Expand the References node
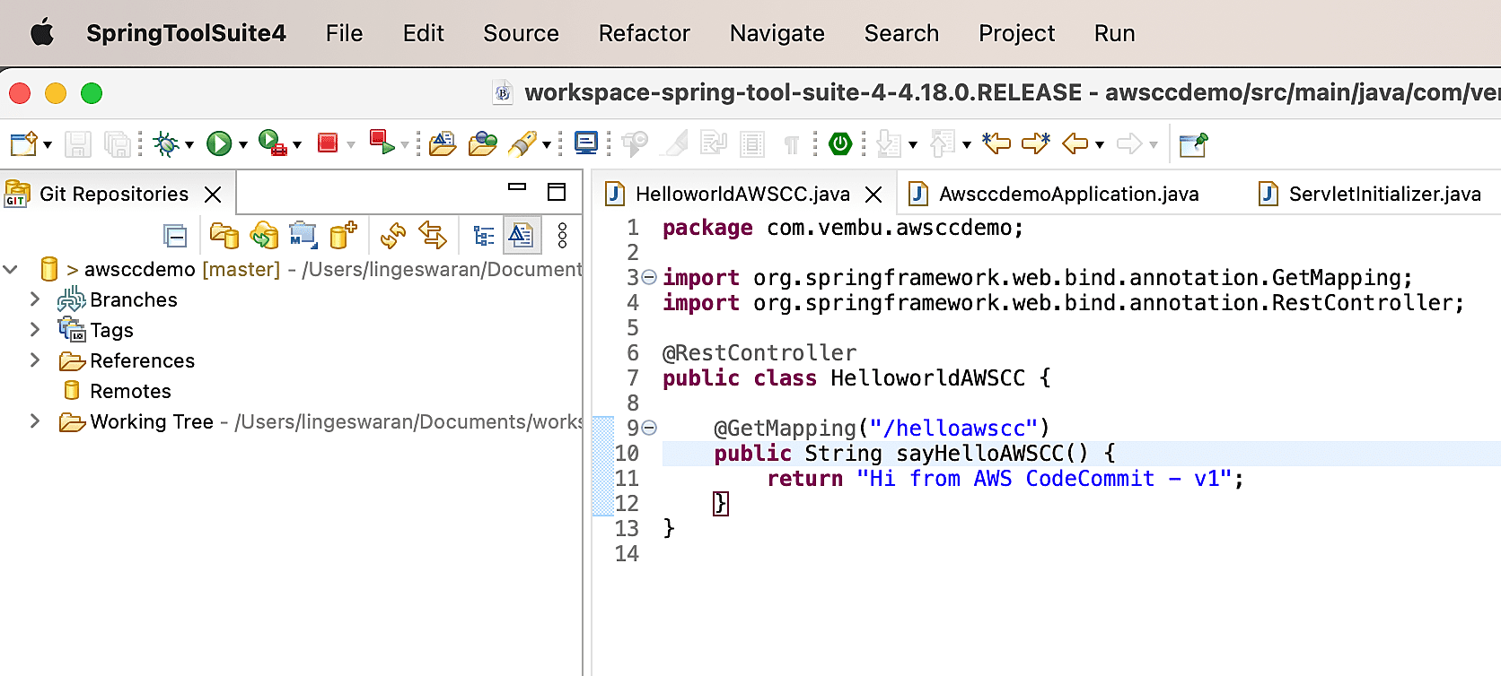Screen dimensions: 1501x676 point(35,360)
